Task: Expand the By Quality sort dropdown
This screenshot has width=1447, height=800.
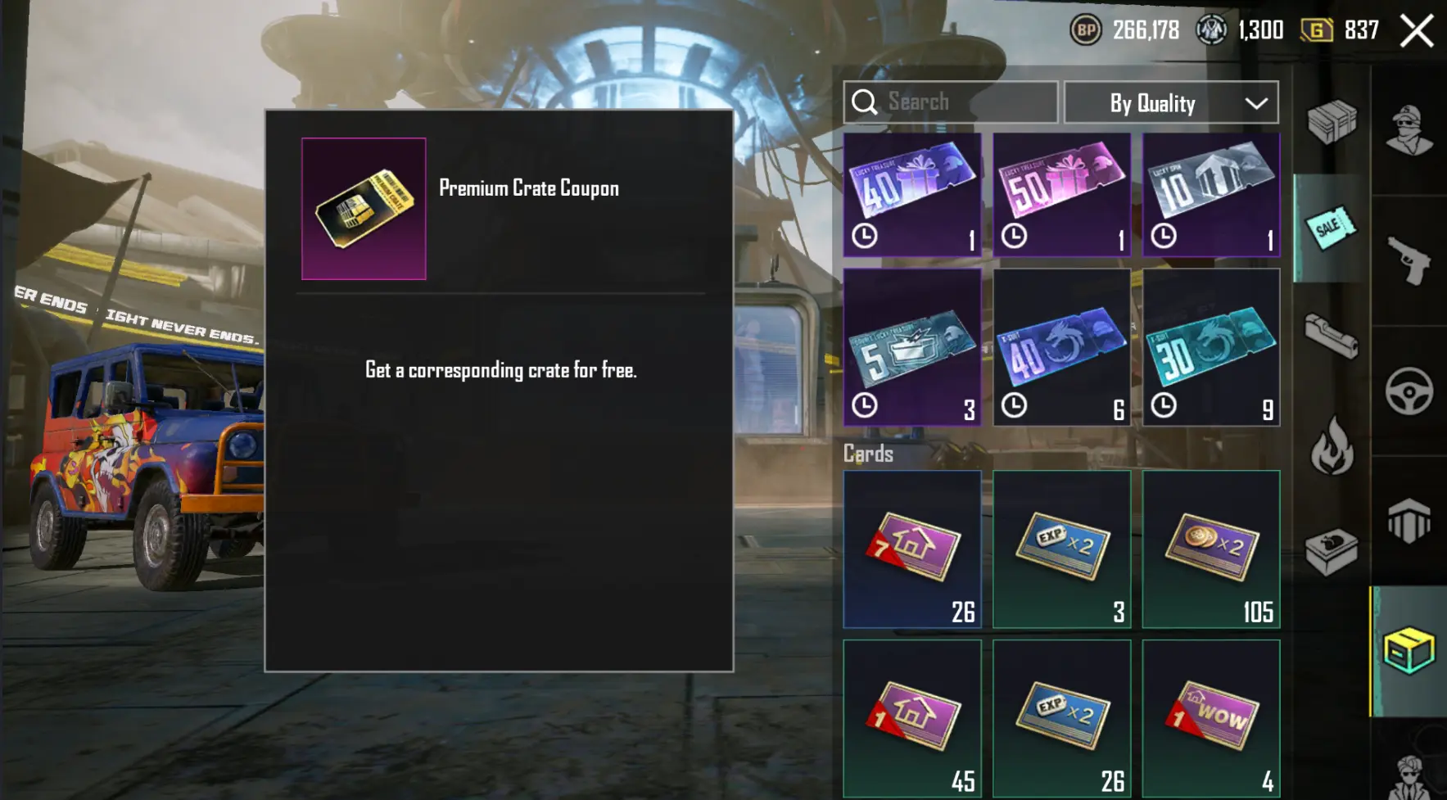Action: point(1171,103)
